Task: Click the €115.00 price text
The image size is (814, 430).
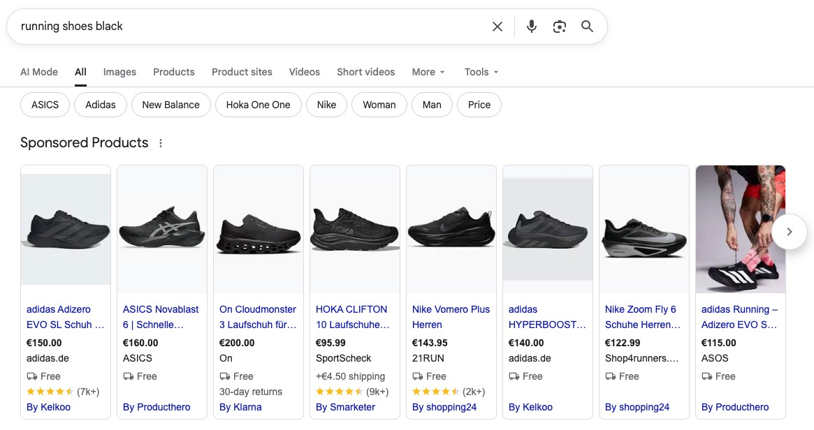Action: pyautogui.click(x=718, y=343)
